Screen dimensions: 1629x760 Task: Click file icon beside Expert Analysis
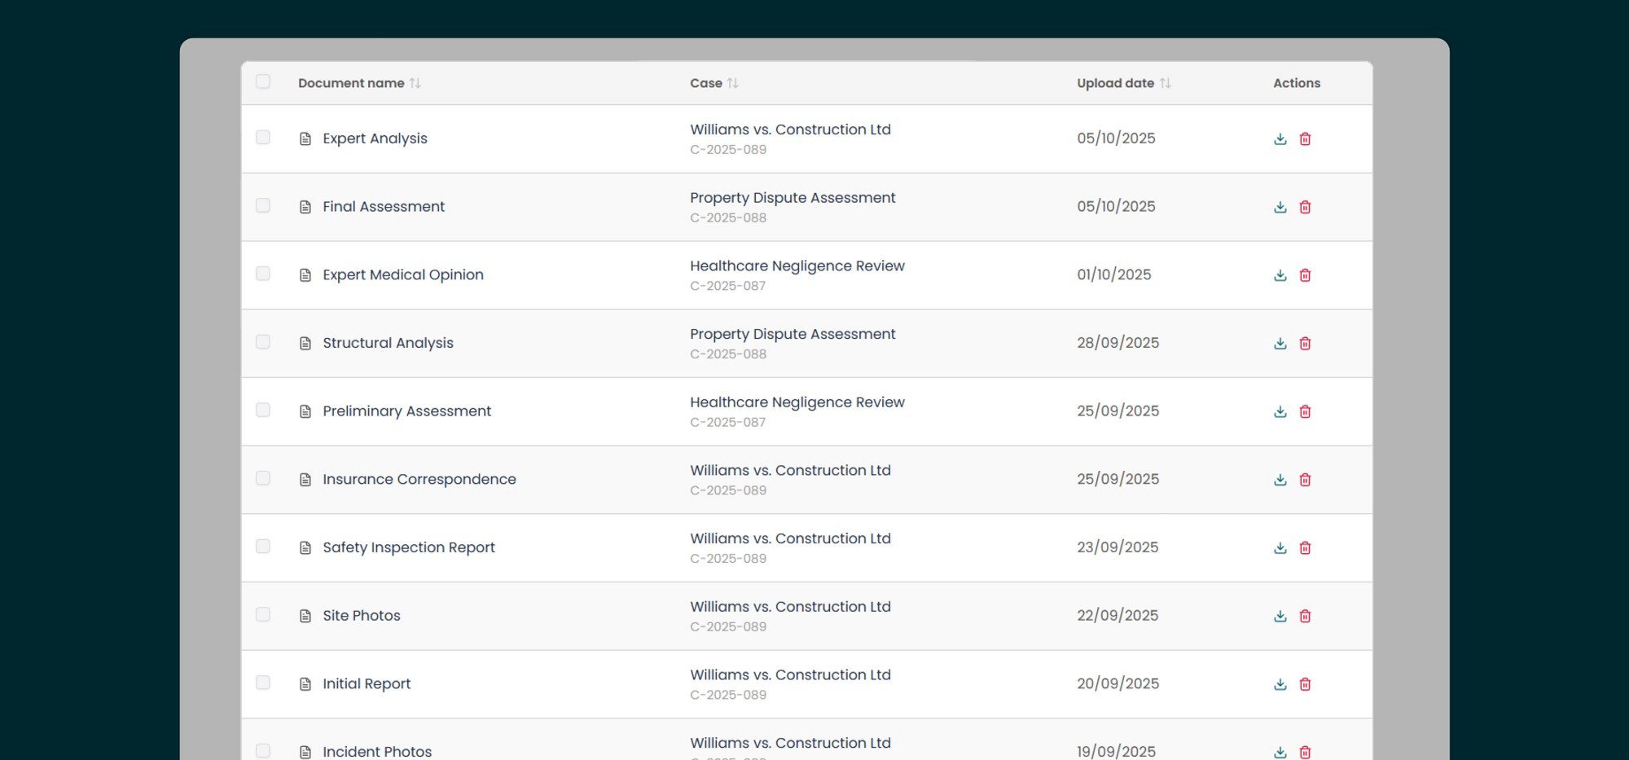click(305, 138)
